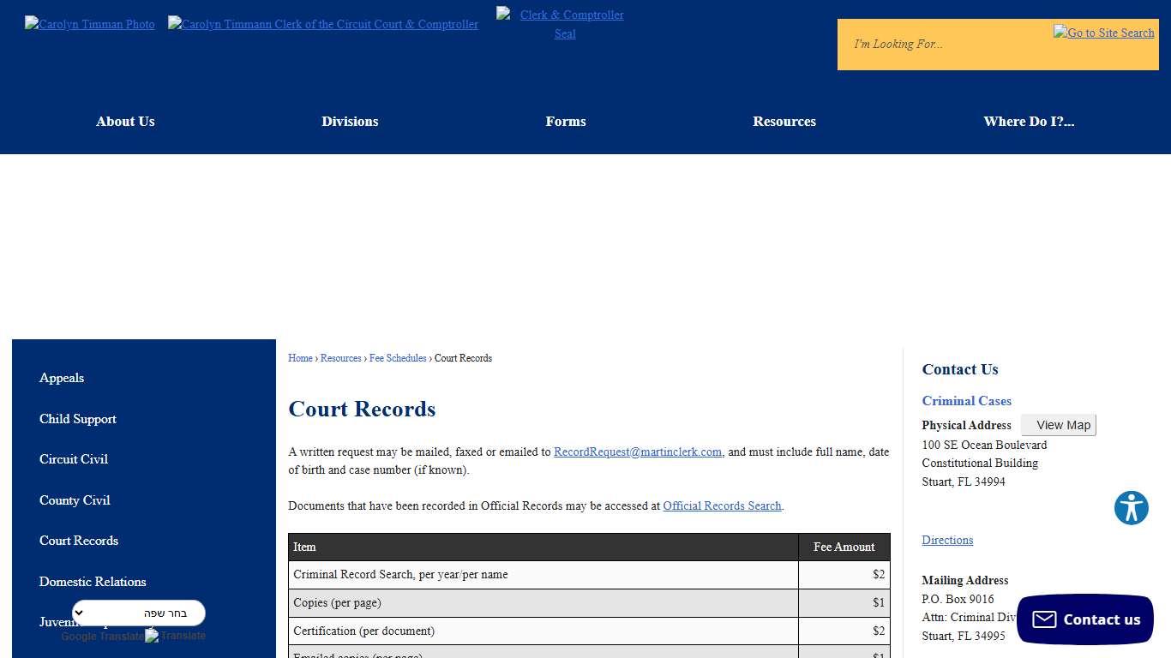Select Domestic Relations in the sidebar
Image resolution: width=1171 pixels, height=658 pixels.
point(93,582)
